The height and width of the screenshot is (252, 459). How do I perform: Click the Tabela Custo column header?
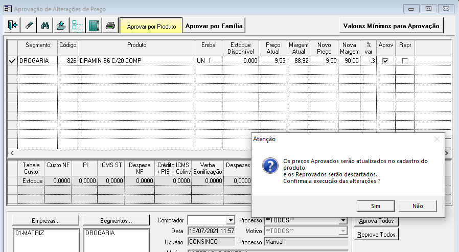31,168
